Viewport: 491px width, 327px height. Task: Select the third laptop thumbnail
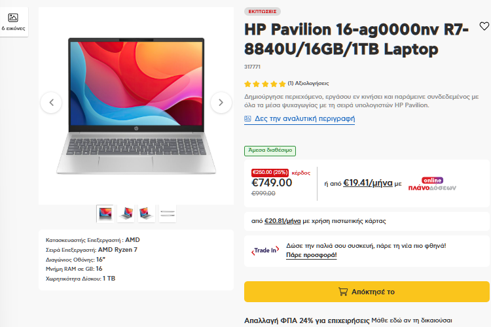[x=147, y=214]
